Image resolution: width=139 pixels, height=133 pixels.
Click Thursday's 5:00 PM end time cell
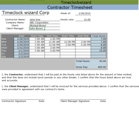[52, 51]
